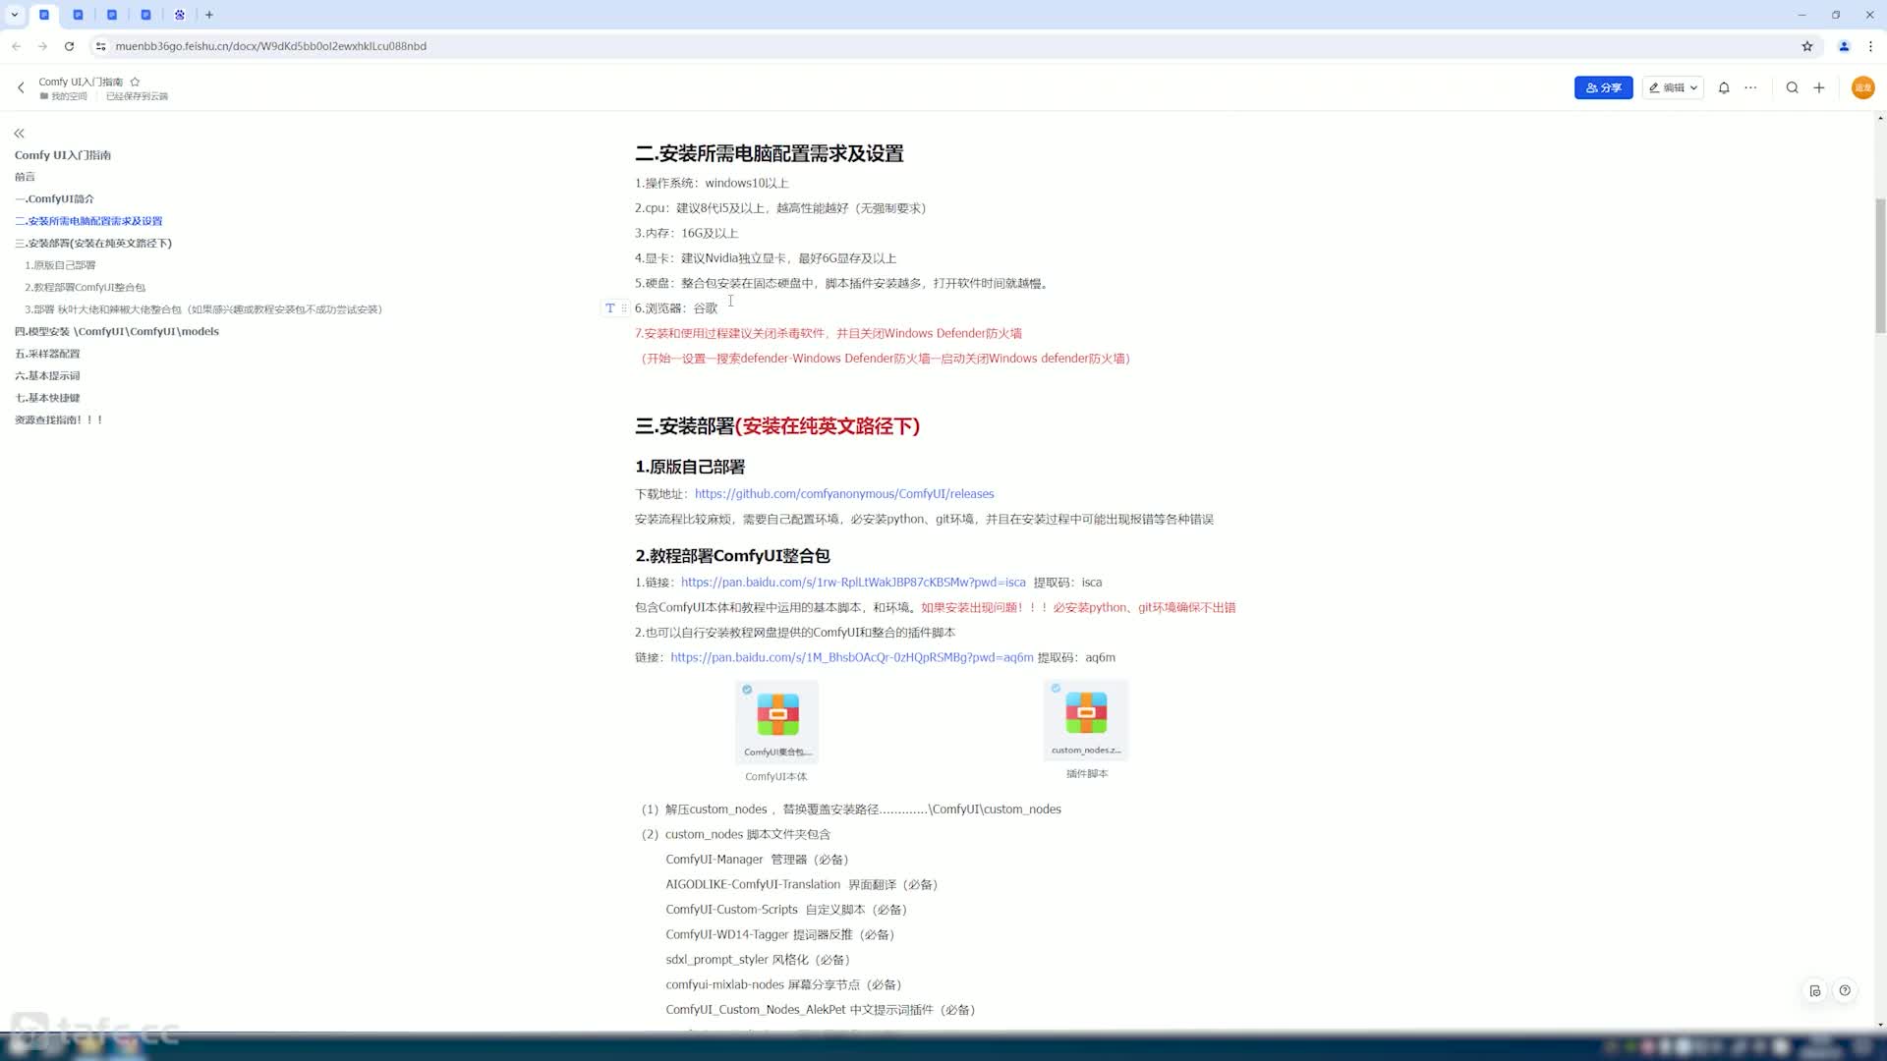
Task: Switch to the Baidu paw icon tab
Action: [180, 15]
